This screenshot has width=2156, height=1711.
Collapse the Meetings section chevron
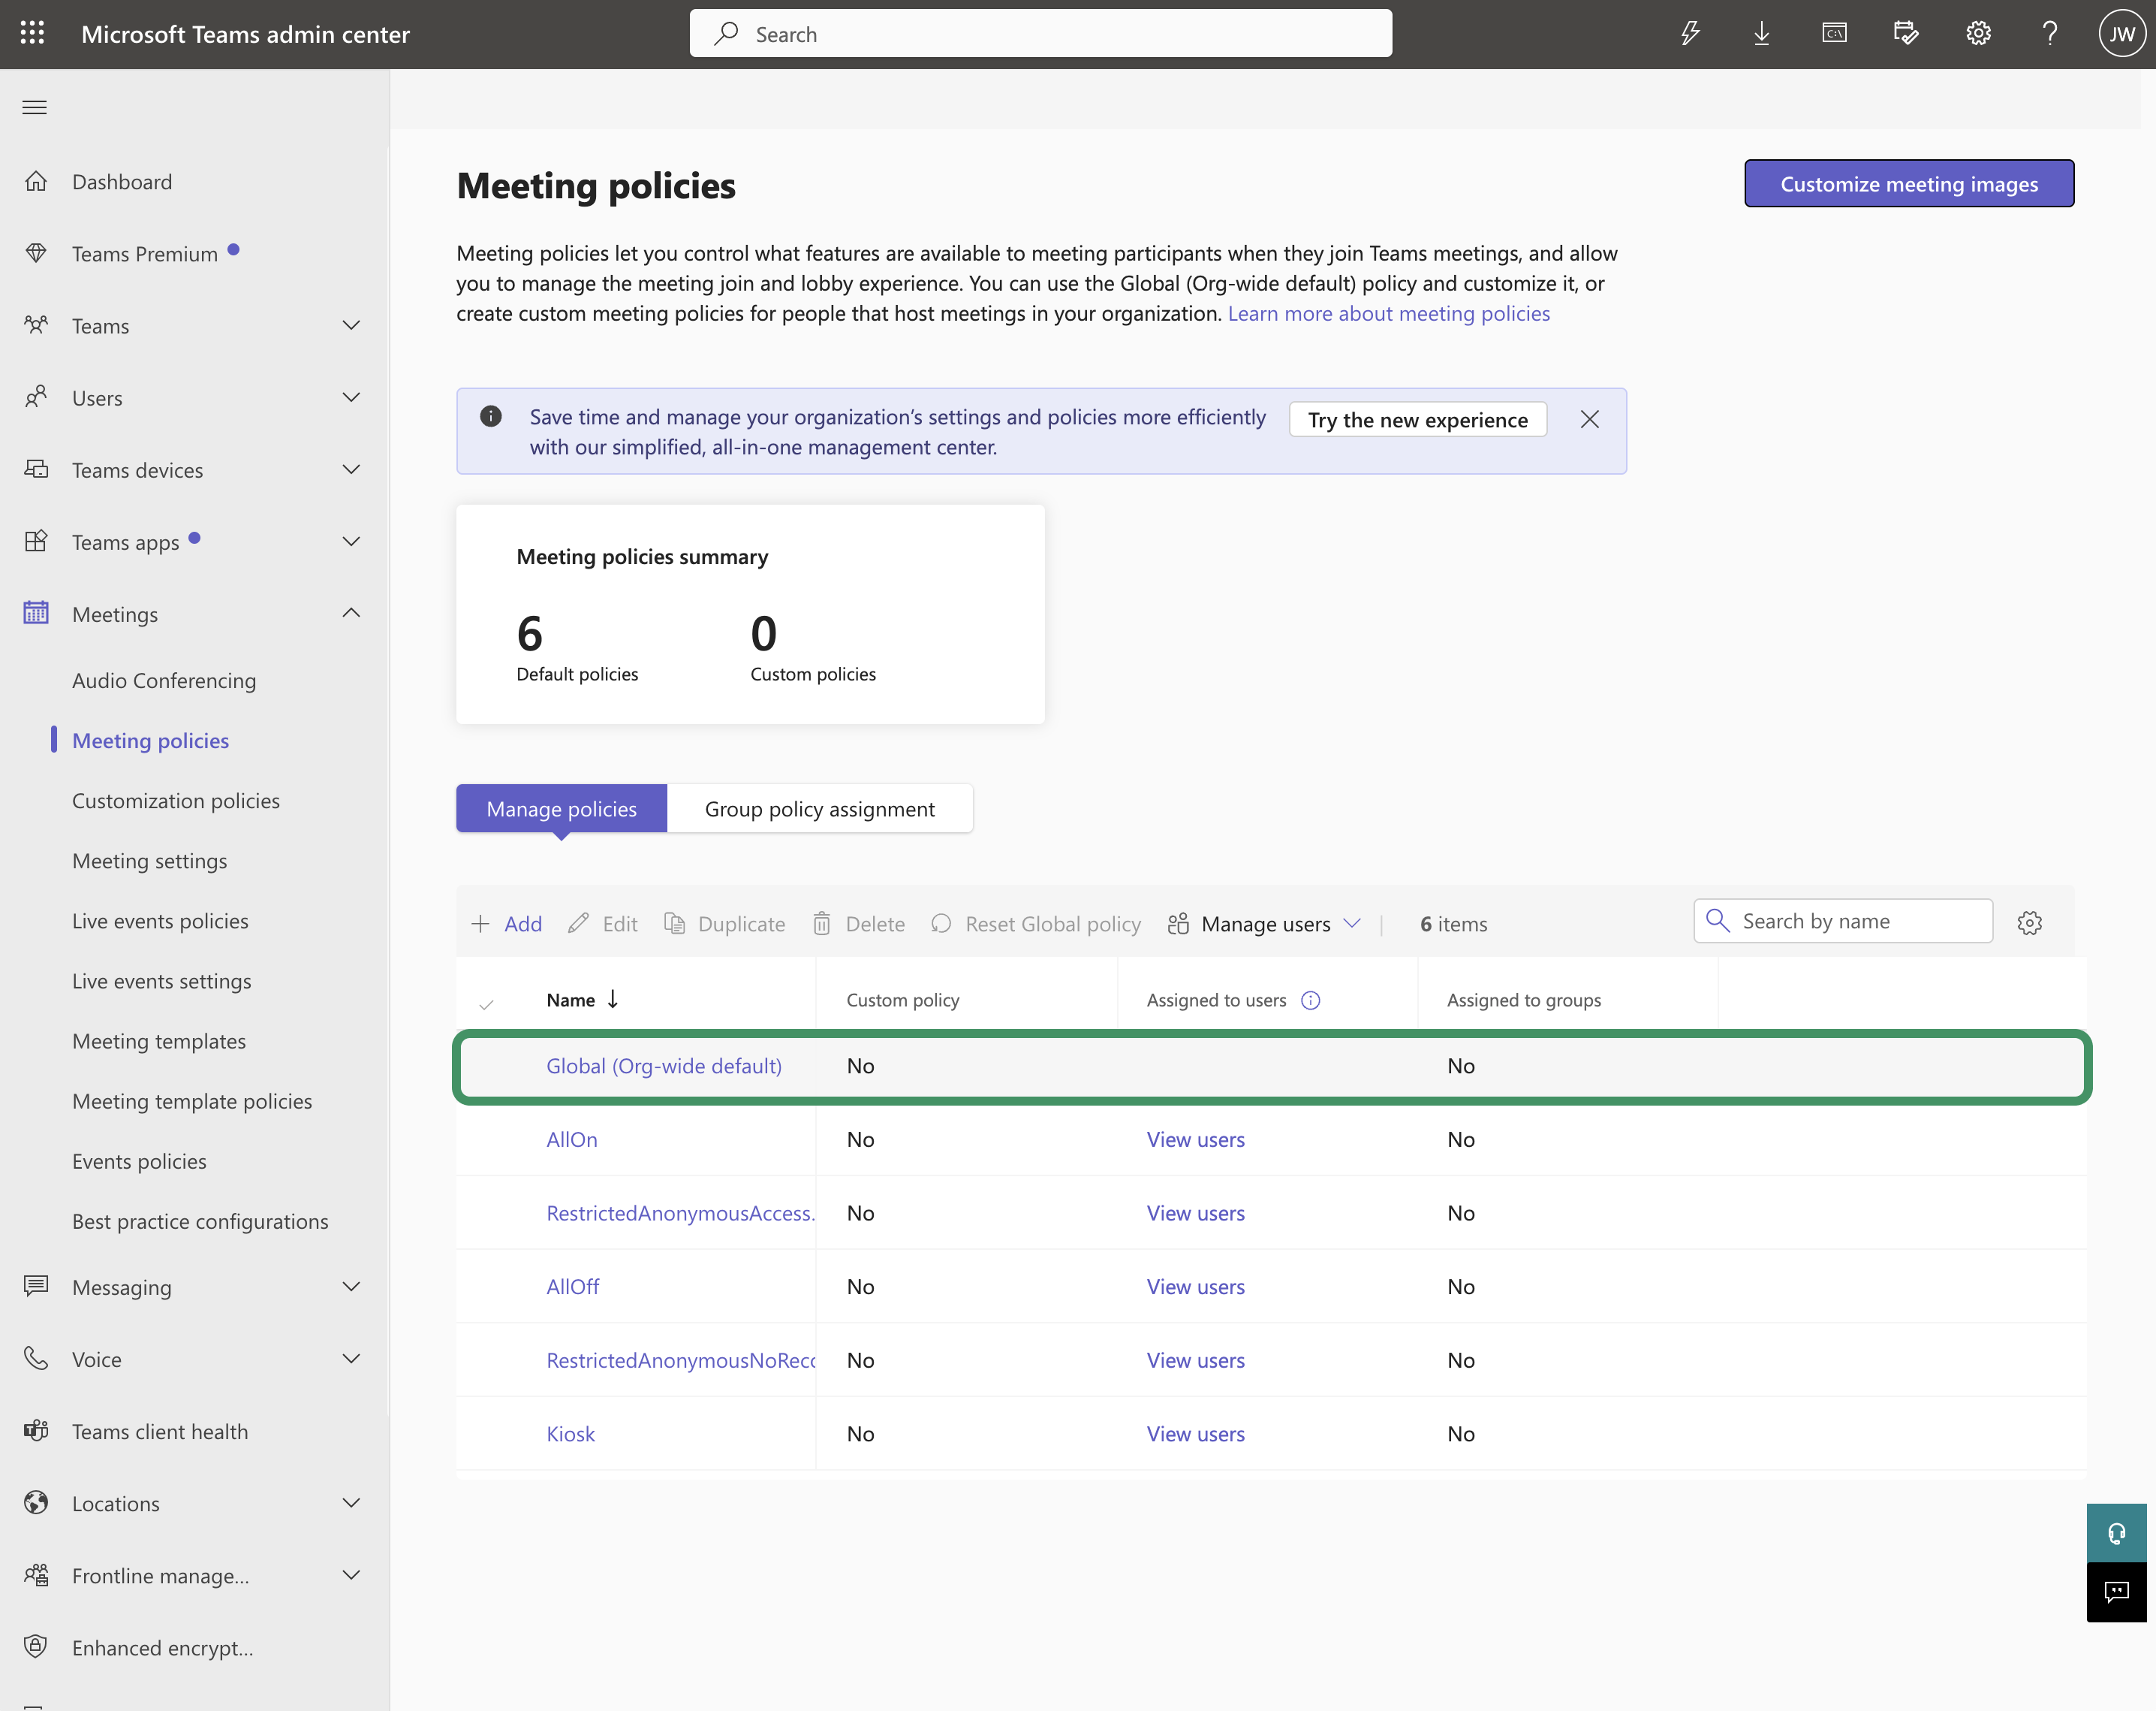(351, 612)
